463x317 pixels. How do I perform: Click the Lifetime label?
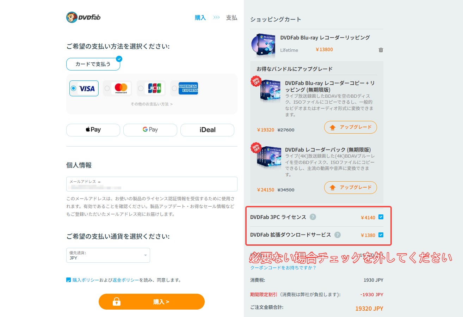[x=289, y=50]
